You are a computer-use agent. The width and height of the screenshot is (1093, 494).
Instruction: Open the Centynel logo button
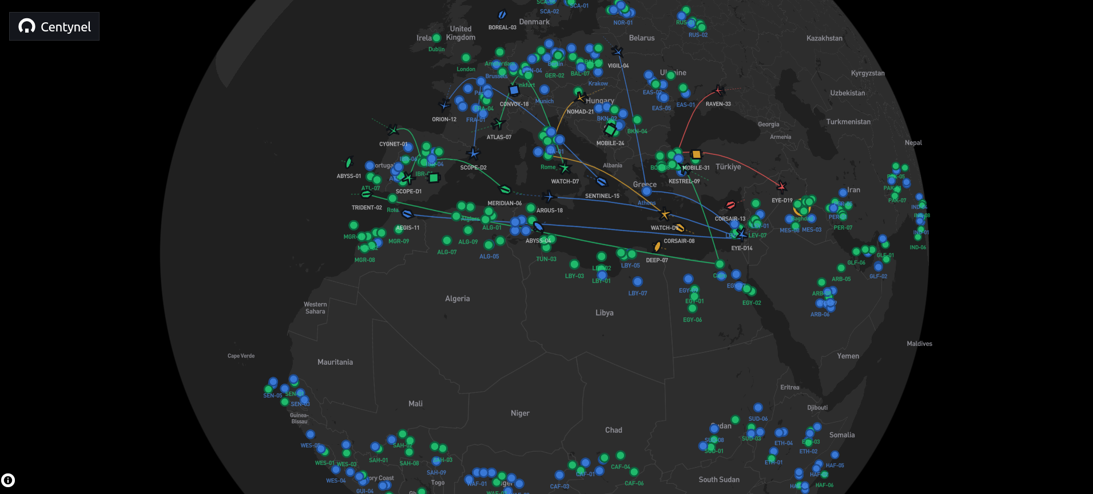tap(54, 26)
